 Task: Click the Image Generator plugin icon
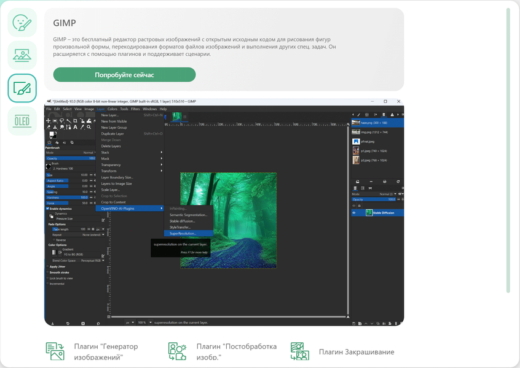tap(55, 351)
